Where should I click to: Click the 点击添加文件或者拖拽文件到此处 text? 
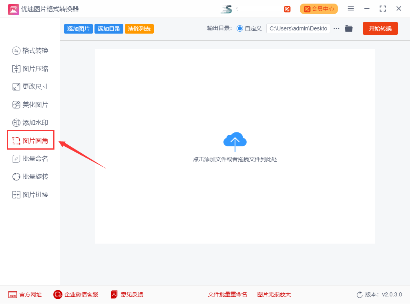point(235,159)
